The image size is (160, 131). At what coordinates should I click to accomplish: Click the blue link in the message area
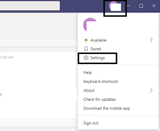pos(1,94)
